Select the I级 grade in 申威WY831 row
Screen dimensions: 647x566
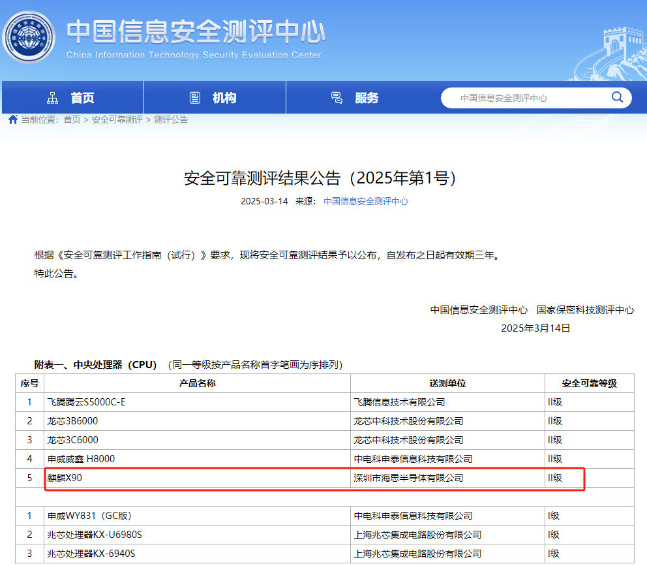(x=554, y=516)
